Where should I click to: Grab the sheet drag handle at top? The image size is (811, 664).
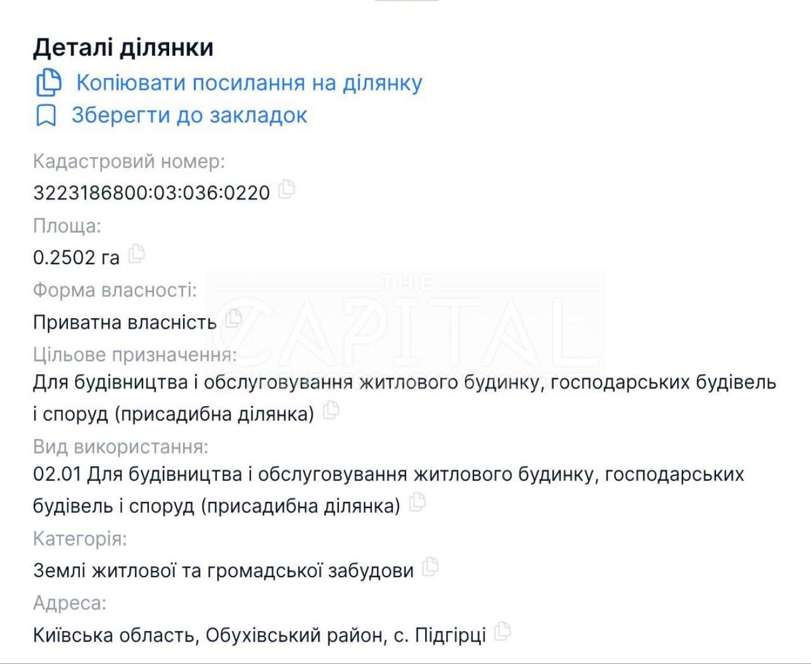coord(405,1)
